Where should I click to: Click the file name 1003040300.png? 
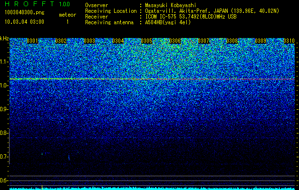[x=25, y=13]
